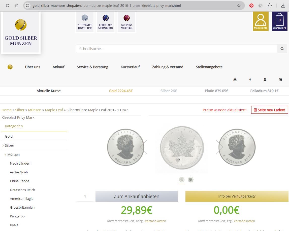Open the Maple Leaf breadcrumb link

coord(54,110)
